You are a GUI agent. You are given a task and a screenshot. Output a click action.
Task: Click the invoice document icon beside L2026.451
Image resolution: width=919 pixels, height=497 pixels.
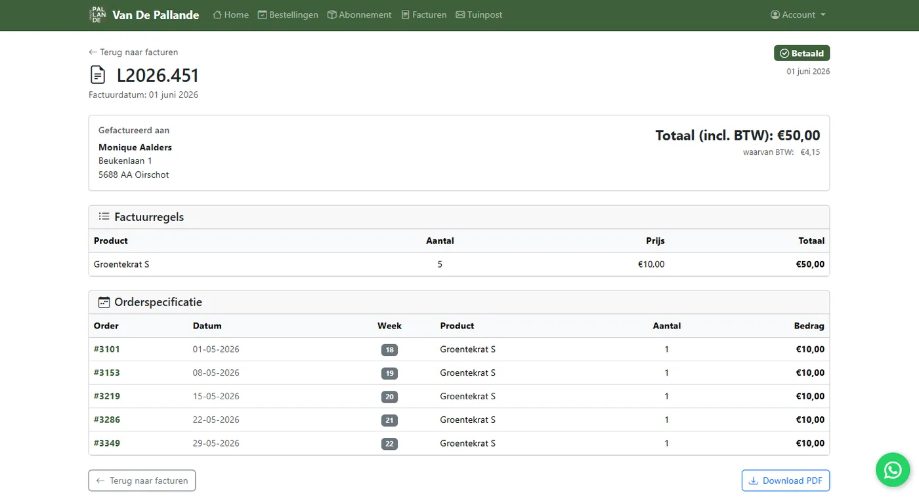[98, 75]
